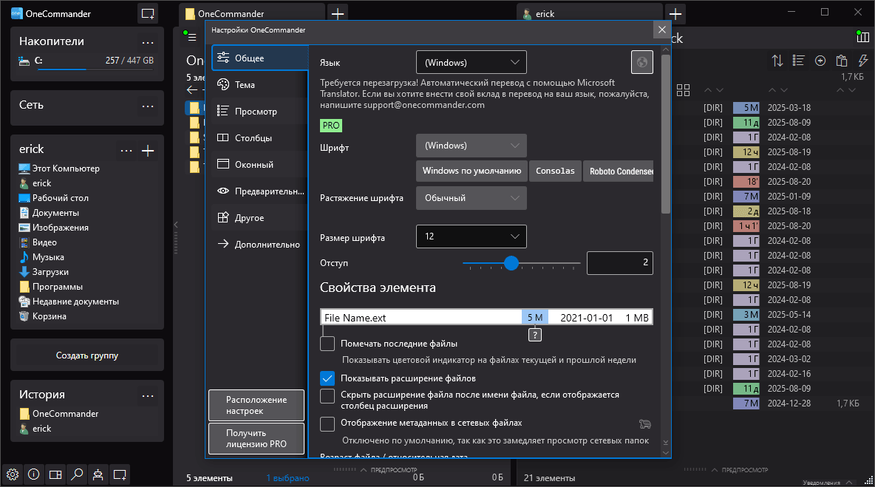
Task: Open the Оконный settings tab
Action: click(x=259, y=165)
